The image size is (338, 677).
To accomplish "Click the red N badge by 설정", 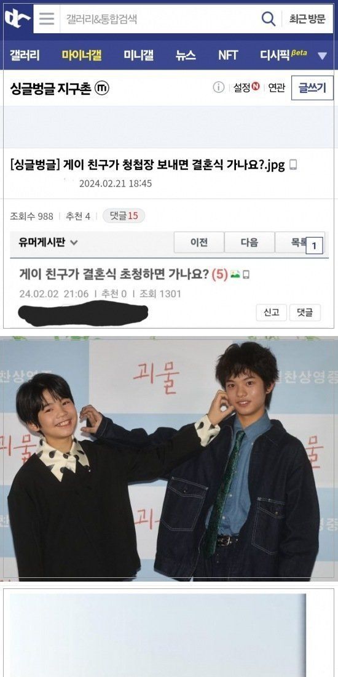I will point(256,86).
